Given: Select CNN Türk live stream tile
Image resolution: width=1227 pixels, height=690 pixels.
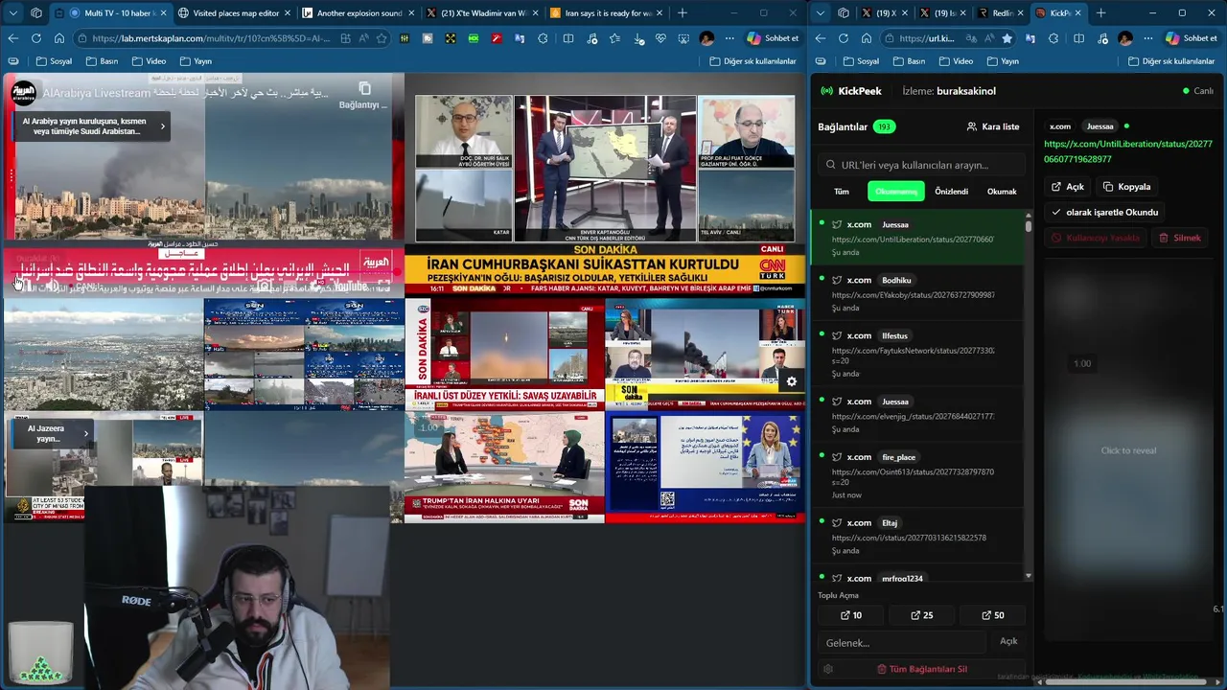Looking at the screenshot, I should (x=604, y=186).
